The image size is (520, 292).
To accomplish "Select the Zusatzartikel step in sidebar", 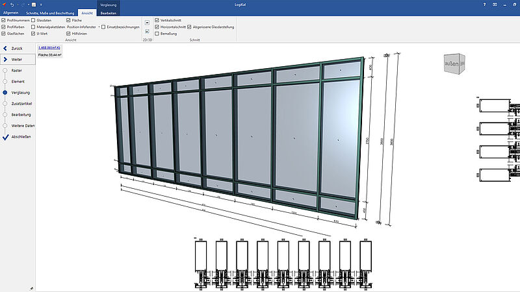I will (x=23, y=103).
